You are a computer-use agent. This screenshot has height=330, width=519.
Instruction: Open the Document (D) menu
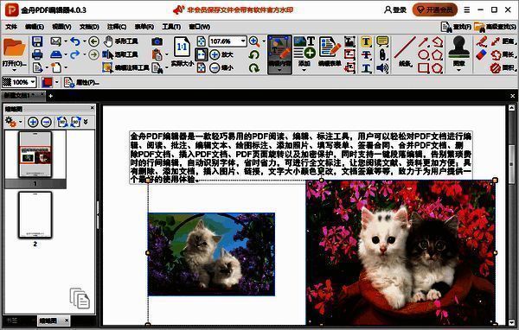tap(89, 27)
